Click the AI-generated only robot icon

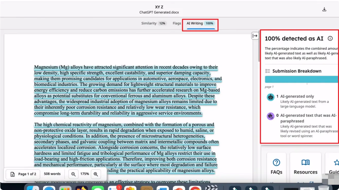(270, 97)
